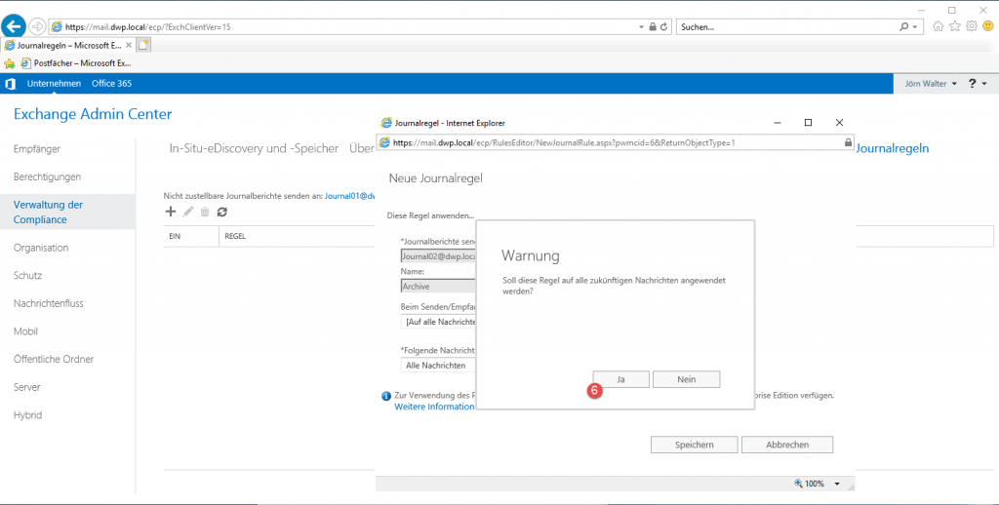Open the Journalregeln link
The height and width of the screenshot is (505, 999).
coord(892,148)
